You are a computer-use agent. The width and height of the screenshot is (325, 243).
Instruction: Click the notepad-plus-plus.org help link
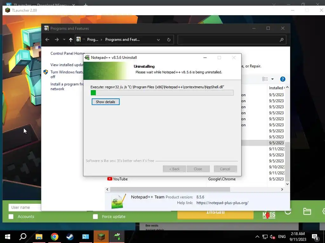pos(222,203)
